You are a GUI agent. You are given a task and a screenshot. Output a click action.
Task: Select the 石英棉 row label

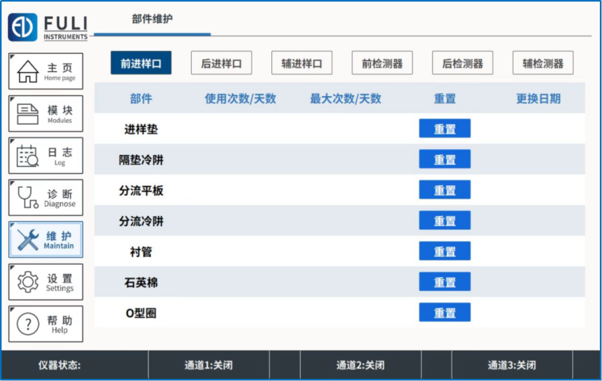click(141, 283)
